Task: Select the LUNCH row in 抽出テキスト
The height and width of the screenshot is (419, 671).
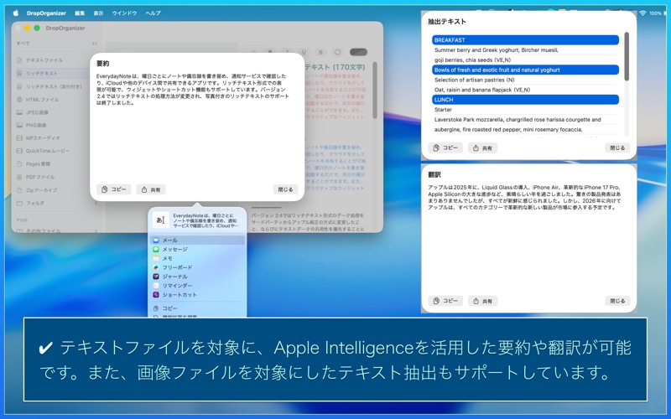Action: (x=525, y=100)
